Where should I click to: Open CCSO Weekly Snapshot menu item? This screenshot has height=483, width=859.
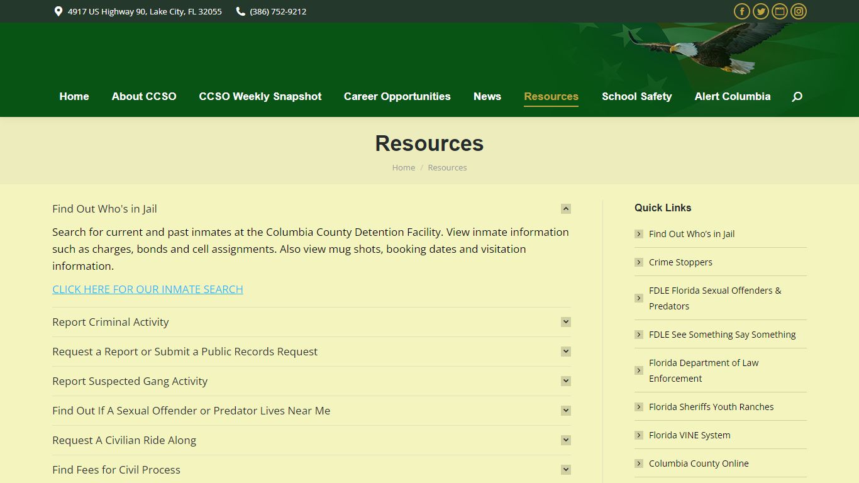tap(260, 96)
